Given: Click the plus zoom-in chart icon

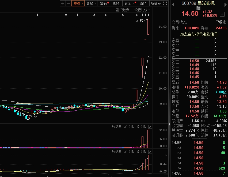Looking at the screenshot, I should 63,3.
